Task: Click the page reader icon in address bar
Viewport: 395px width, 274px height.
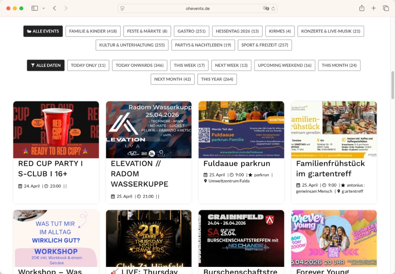Action: click(x=122, y=8)
